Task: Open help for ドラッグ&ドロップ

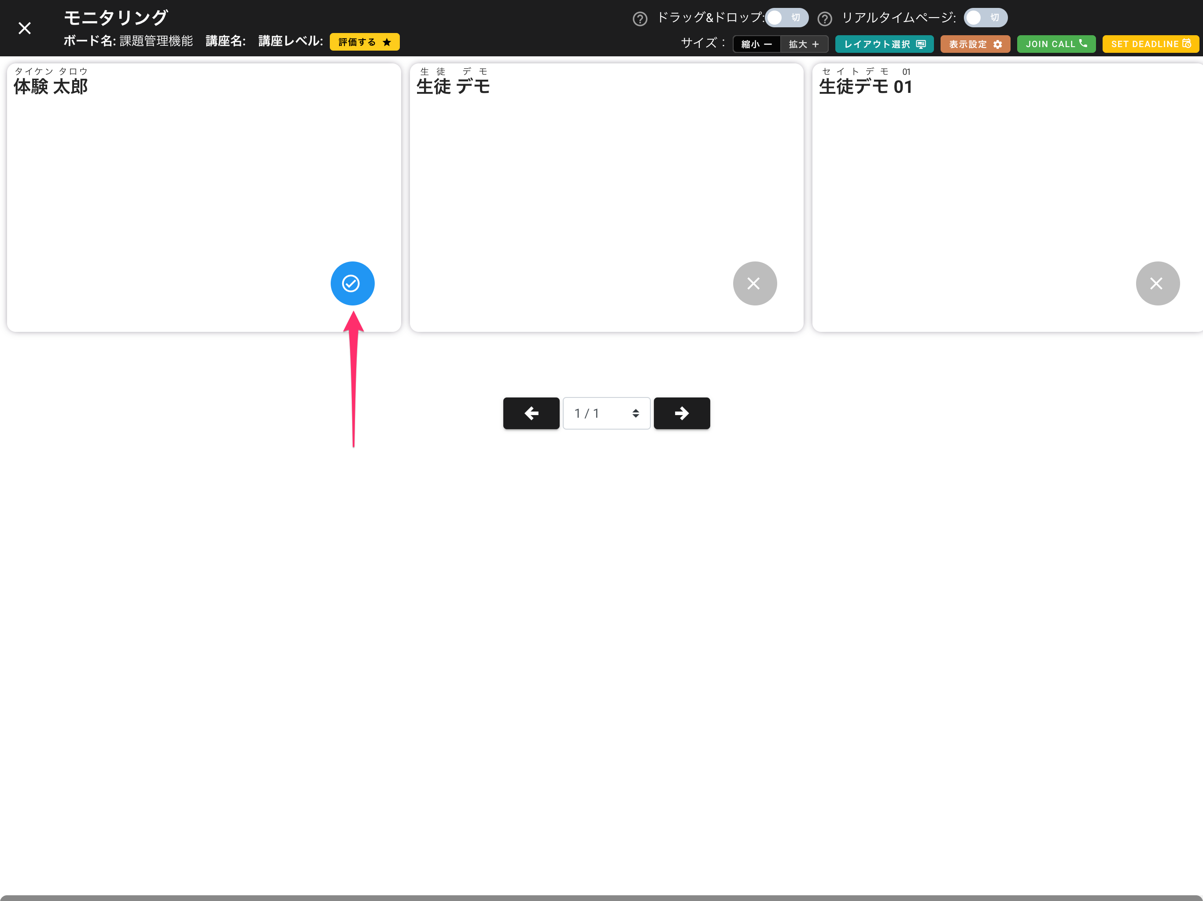Action: (x=640, y=19)
